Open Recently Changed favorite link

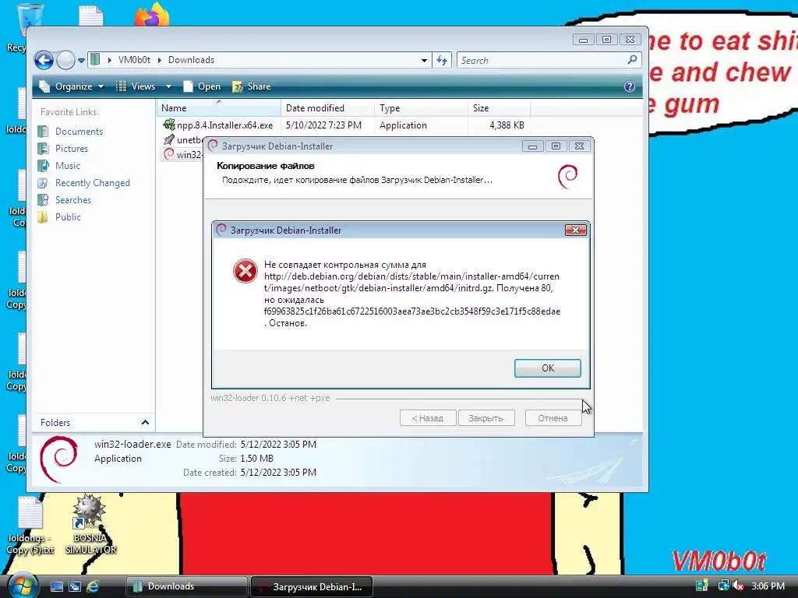point(92,183)
